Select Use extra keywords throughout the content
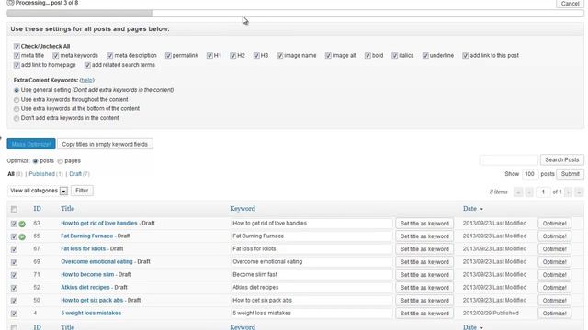This screenshot has height=330, width=588. [17, 100]
